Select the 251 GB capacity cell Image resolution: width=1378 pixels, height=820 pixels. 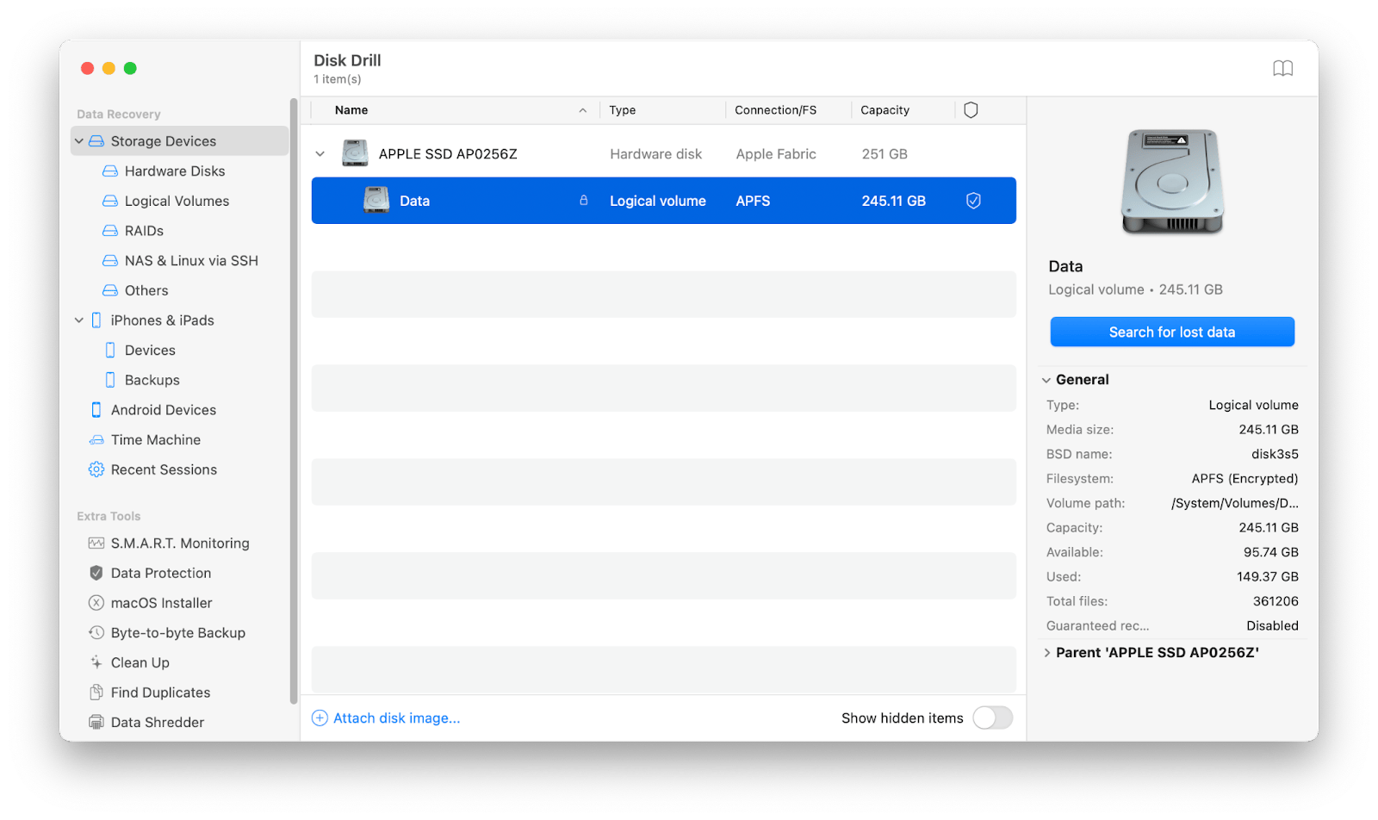pyautogui.click(x=885, y=154)
